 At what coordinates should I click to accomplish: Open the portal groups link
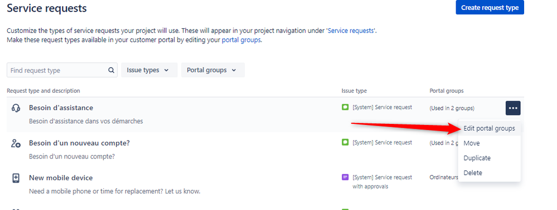pyautogui.click(x=241, y=40)
